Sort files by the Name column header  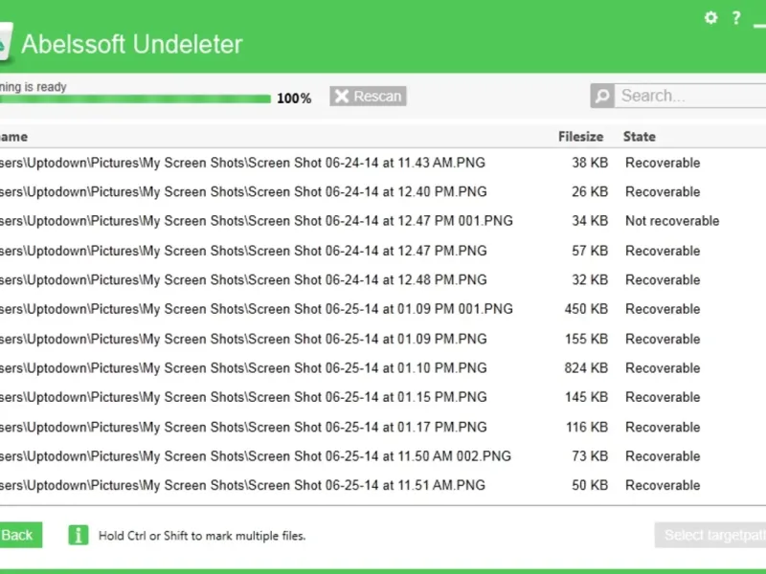pos(14,137)
